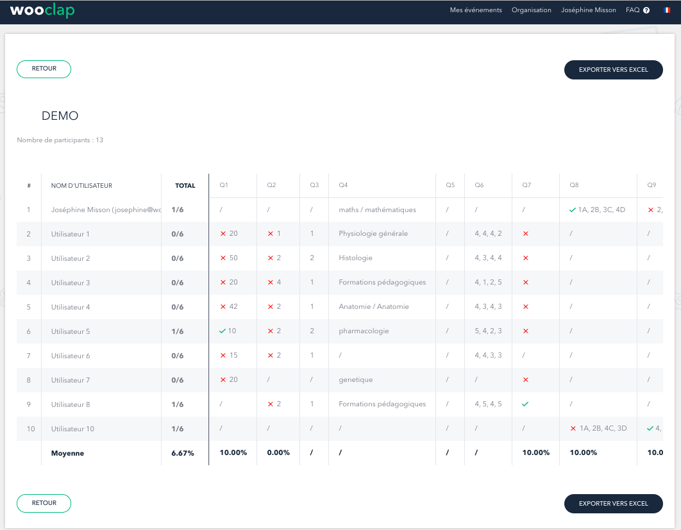Click 'Nombre de participants : 13' text
The height and width of the screenshot is (530, 681).
tap(60, 140)
